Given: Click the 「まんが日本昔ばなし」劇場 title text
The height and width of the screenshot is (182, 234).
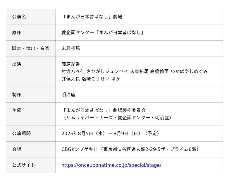Looking at the screenshot, I should tap(92, 17).
